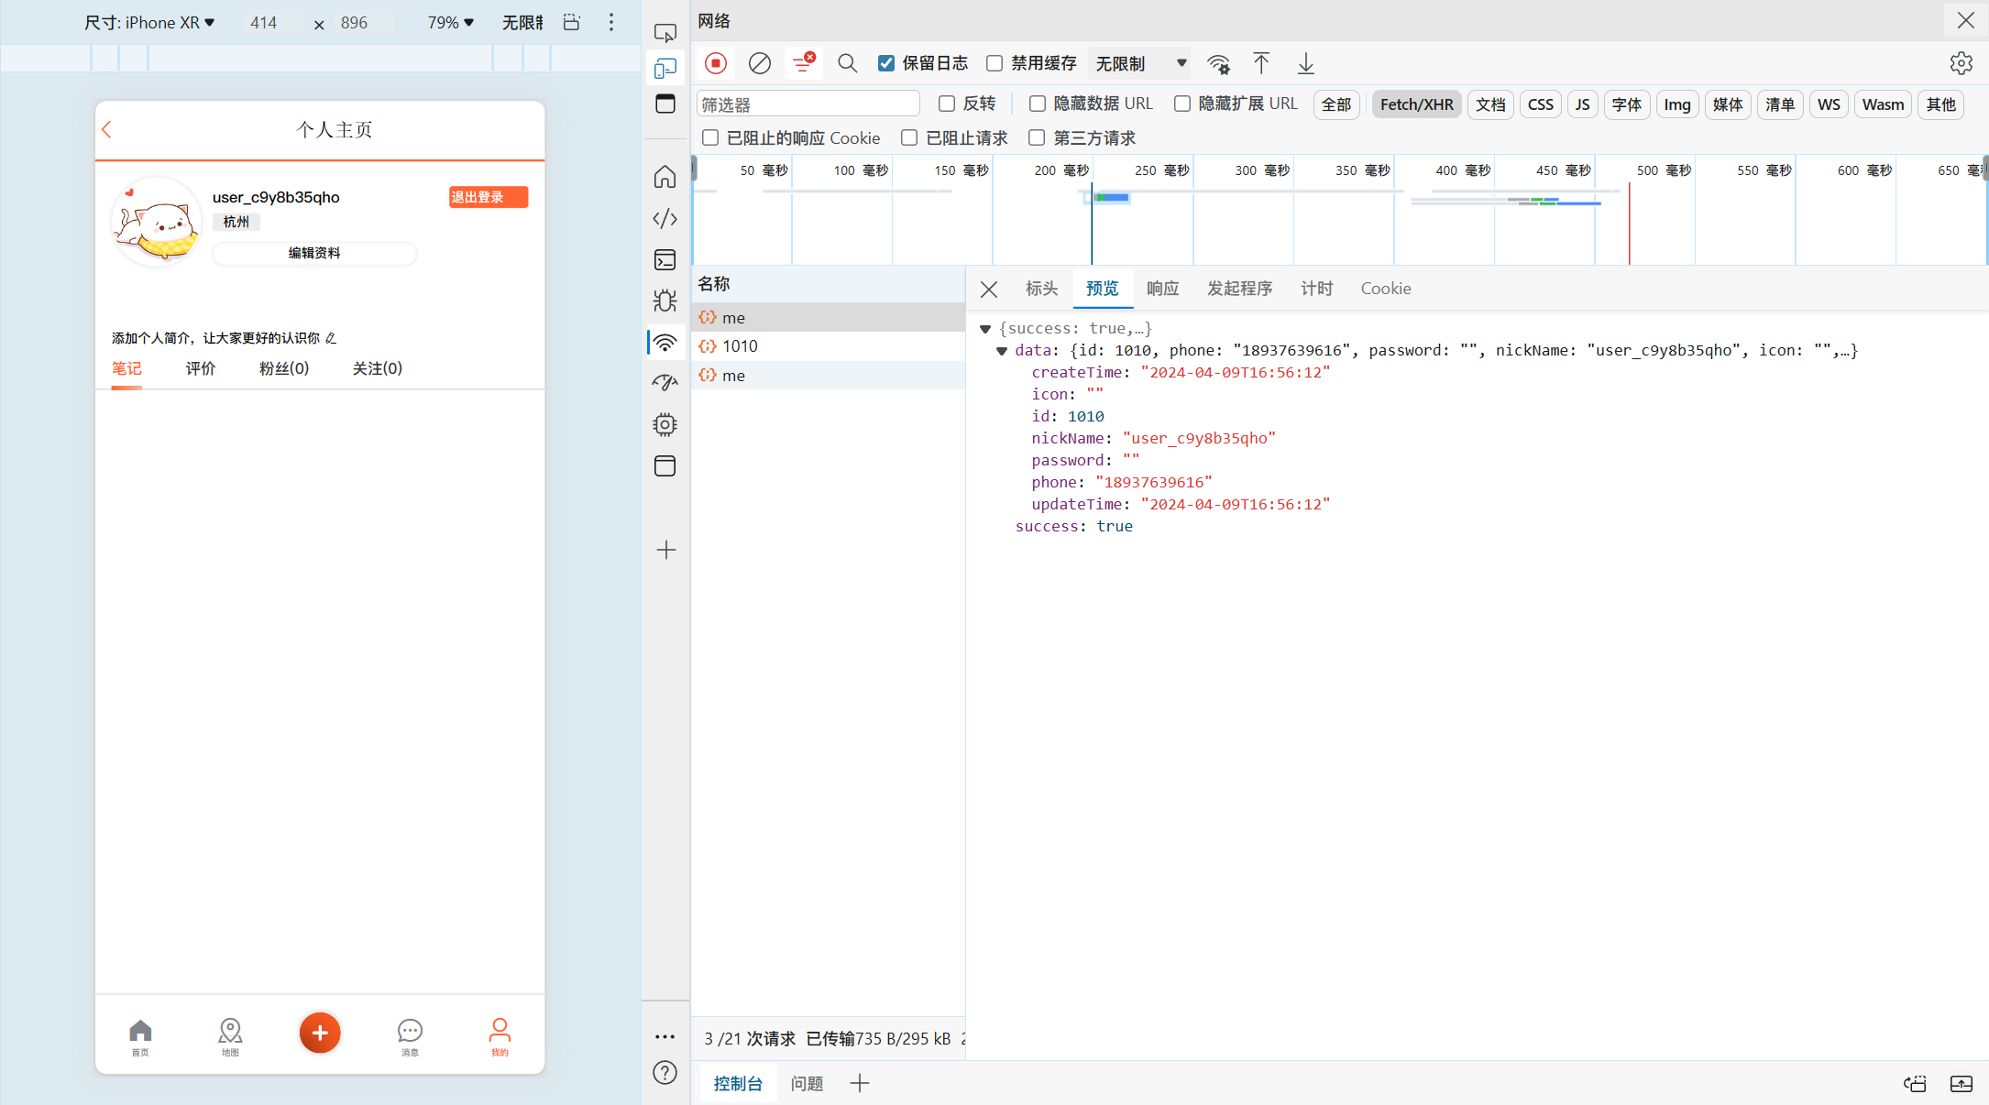Check the 反转 filter checkbox
The width and height of the screenshot is (1989, 1105).
click(x=947, y=104)
